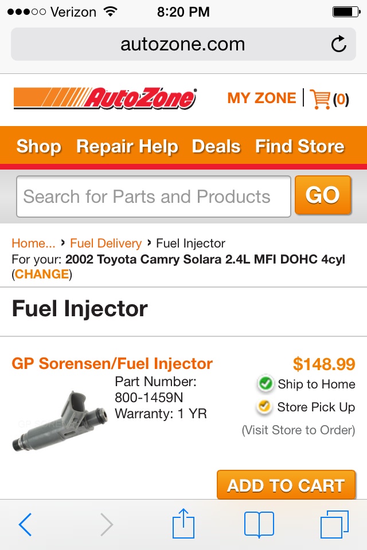This screenshot has height=550, width=367.
Task: Open the Shop menu
Action: click(39, 146)
